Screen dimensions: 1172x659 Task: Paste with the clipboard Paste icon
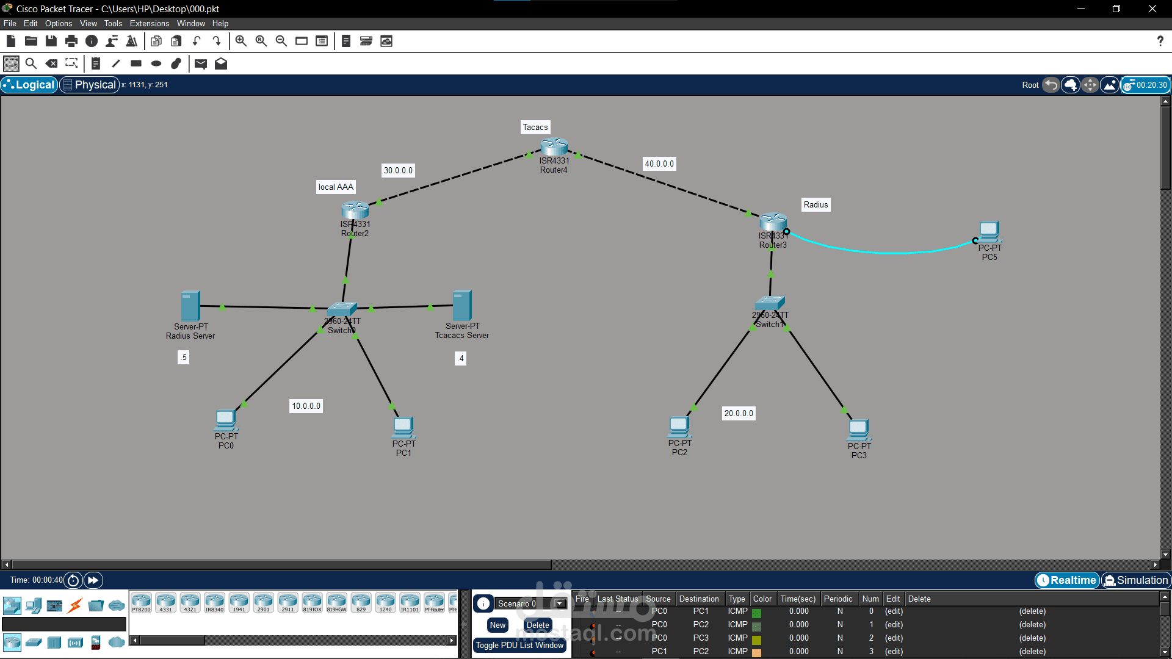[x=176, y=41]
